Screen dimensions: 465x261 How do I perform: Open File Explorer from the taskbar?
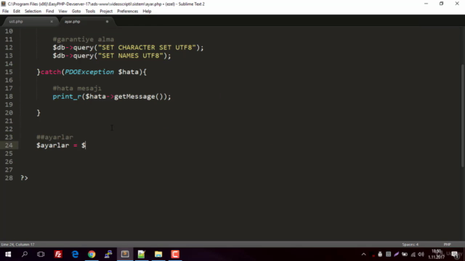click(x=158, y=254)
